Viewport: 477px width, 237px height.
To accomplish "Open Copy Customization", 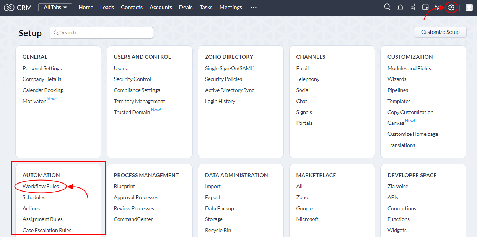I will pos(410,112).
